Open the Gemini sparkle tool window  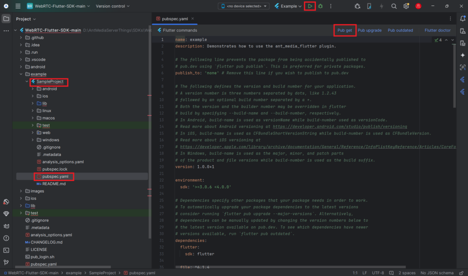463,55
